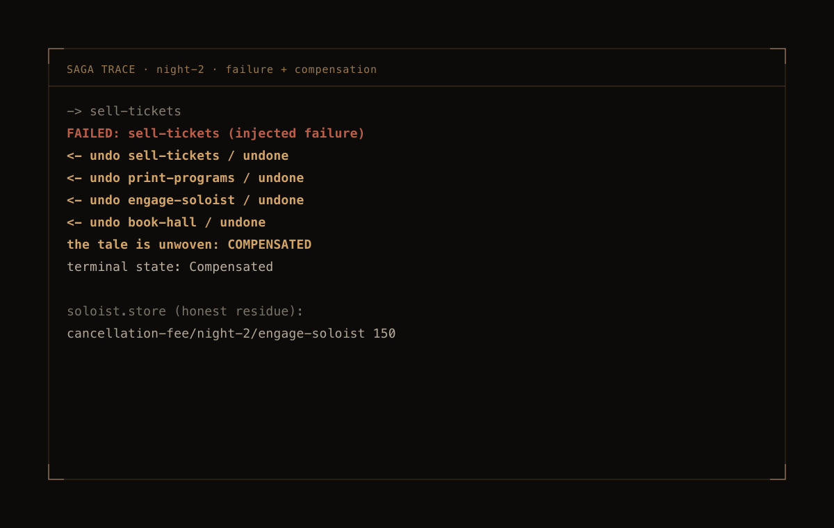
Task: Click the word COMPENSATED in bold
Action: 270,245
